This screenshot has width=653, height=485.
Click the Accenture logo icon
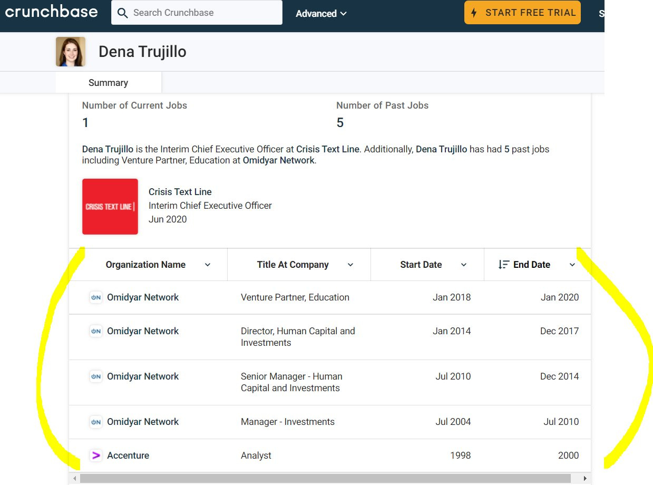tap(96, 455)
